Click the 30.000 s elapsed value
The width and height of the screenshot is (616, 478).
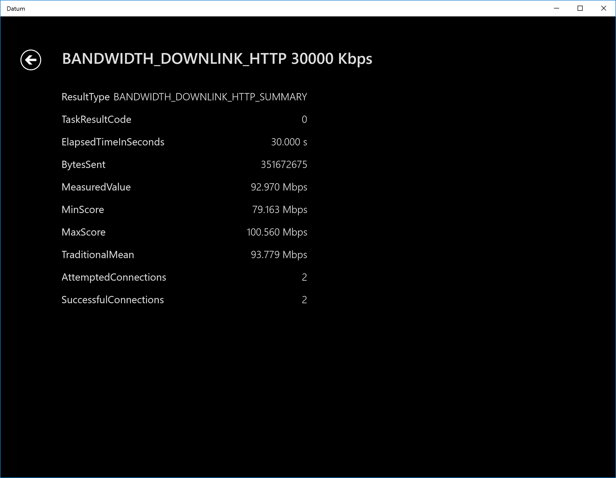pos(289,142)
